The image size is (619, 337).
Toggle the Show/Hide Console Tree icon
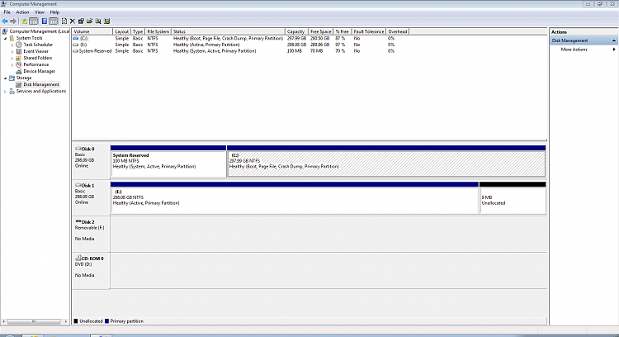pyautogui.click(x=34, y=21)
